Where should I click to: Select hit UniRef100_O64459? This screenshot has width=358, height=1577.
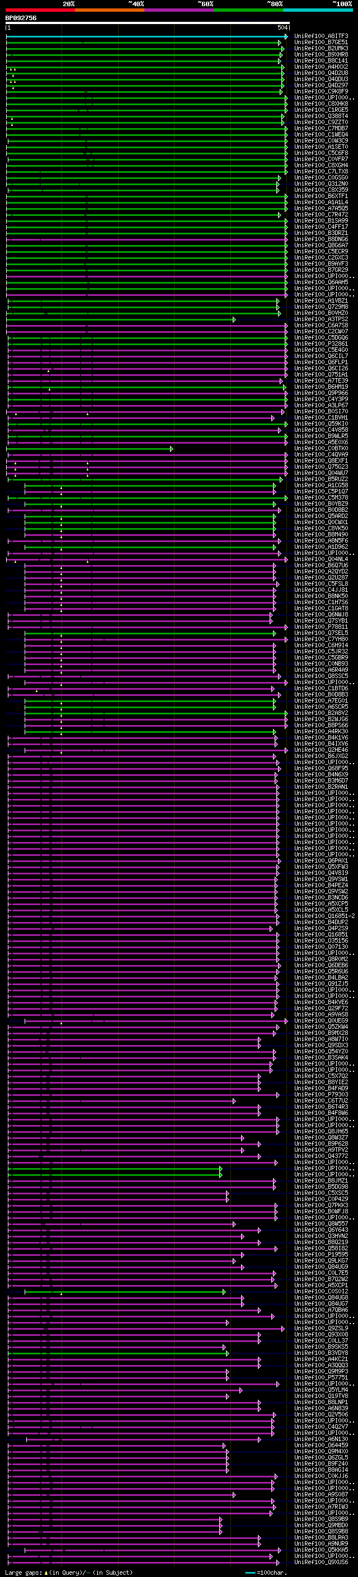[x=321, y=1445]
